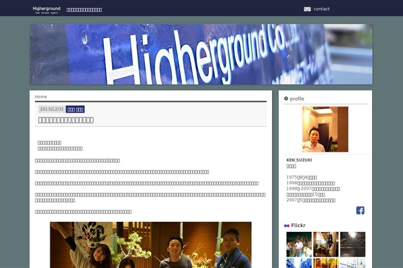Open the Facebook icon in profile
This screenshot has height=268, width=403.
[360, 210]
